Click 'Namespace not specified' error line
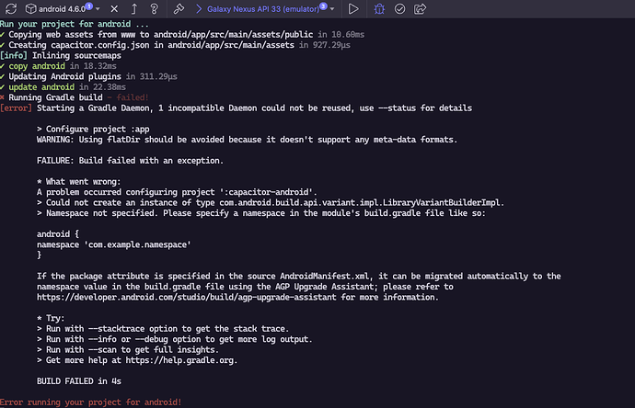This screenshot has width=635, height=408. coord(261,213)
